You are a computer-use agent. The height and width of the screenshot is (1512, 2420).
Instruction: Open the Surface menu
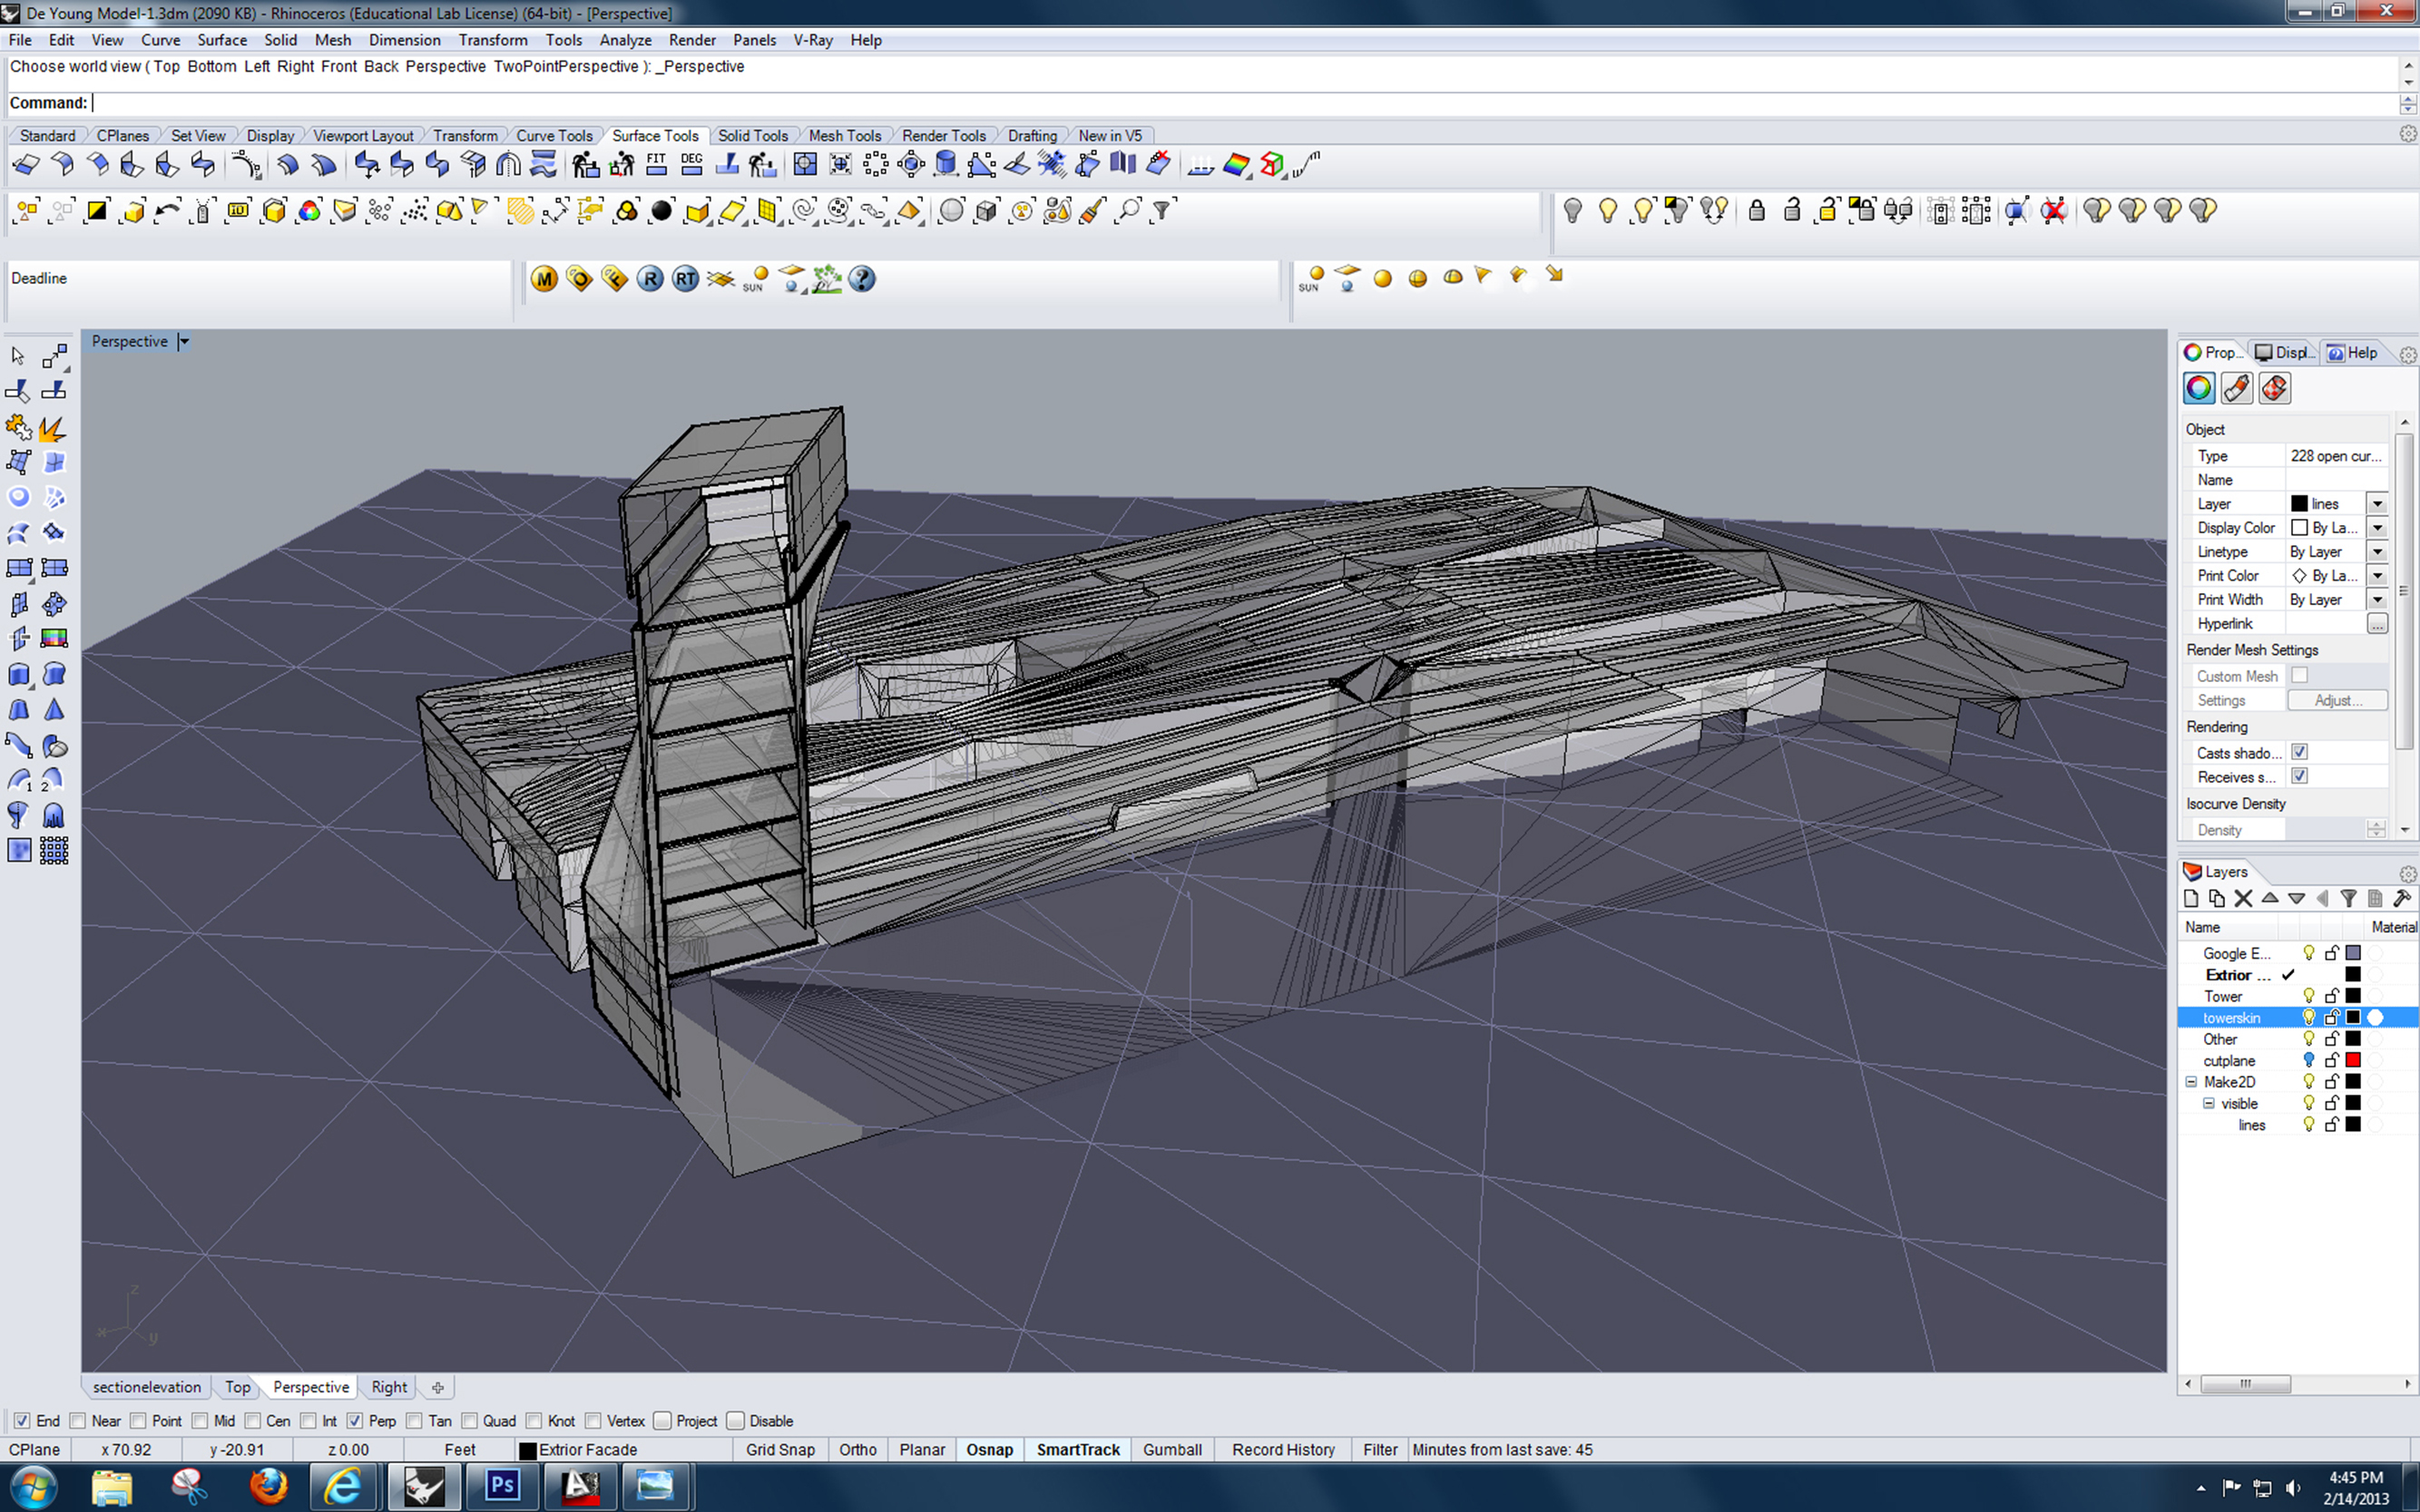[x=221, y=40]
